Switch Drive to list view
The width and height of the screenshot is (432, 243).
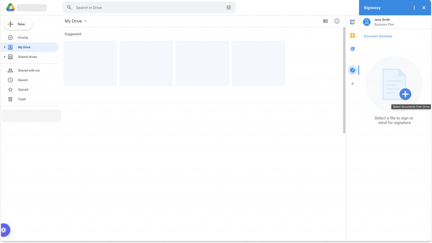pos(325,21)
